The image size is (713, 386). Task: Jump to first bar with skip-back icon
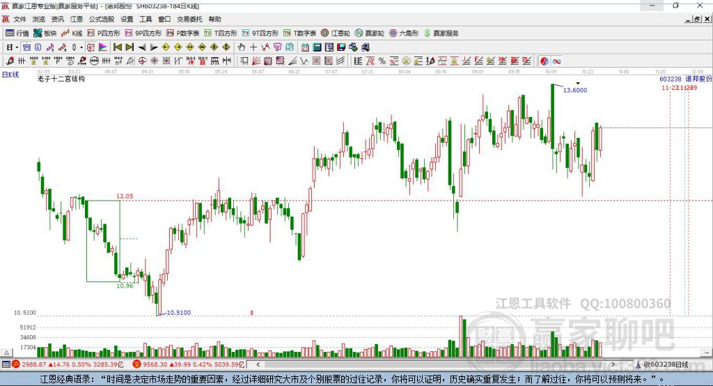[x=117, y=47]
